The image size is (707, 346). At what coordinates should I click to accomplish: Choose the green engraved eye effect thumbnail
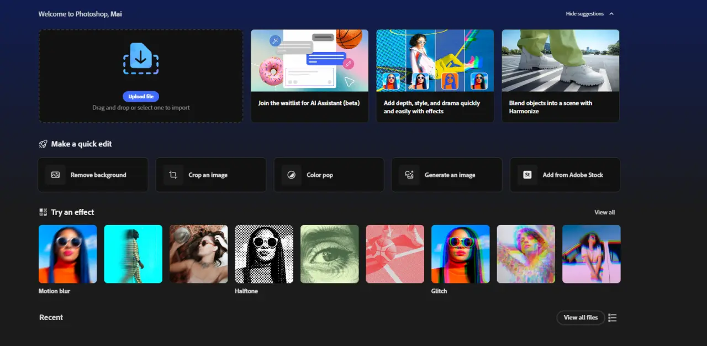[329, 254]
